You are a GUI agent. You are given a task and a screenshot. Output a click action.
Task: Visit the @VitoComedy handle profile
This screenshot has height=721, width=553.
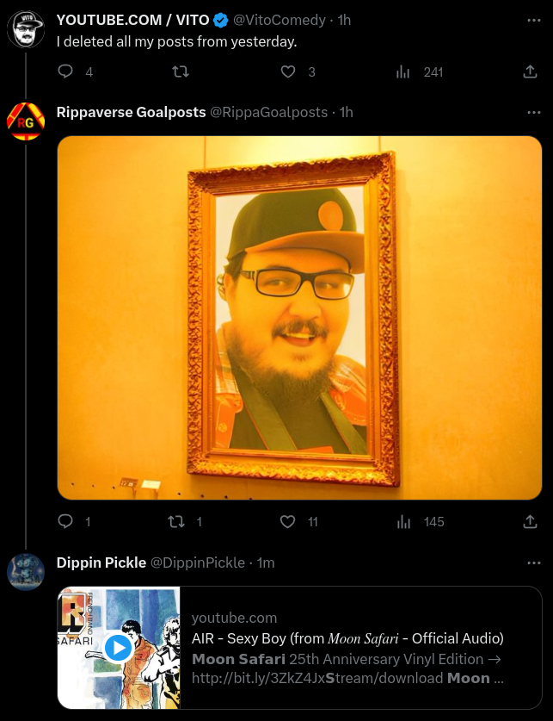[x=279, y=20]
